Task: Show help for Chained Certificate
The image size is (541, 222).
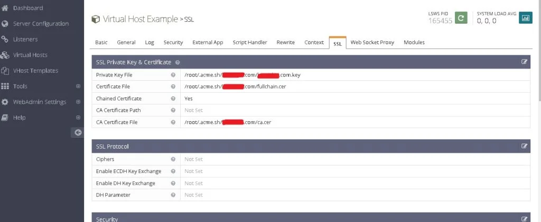Action: (x=173, y=99)
